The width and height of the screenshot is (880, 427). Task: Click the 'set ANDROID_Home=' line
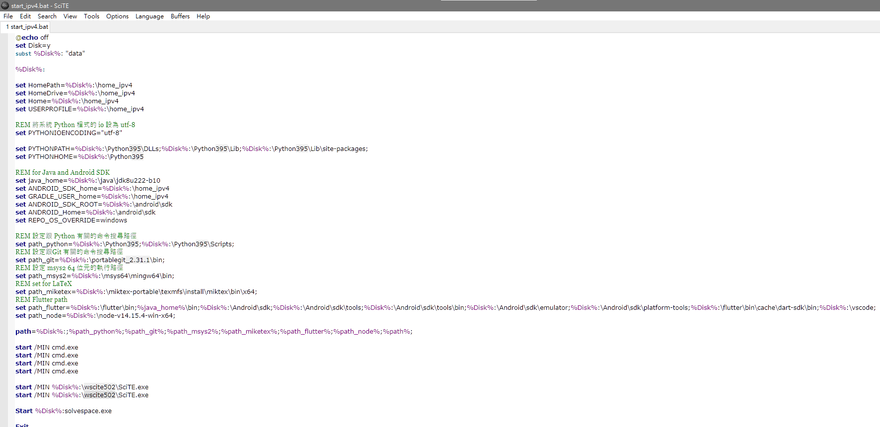(85, 213)
